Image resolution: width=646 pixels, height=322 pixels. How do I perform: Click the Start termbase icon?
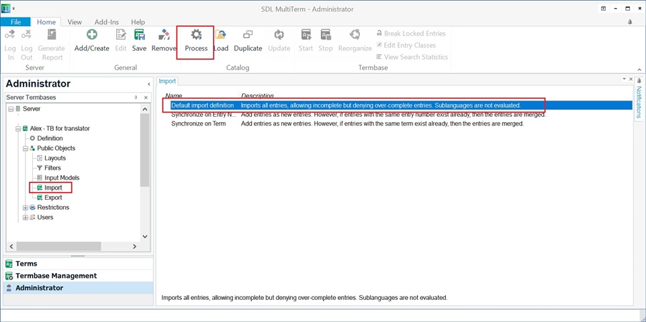click(x=306, y=35)
